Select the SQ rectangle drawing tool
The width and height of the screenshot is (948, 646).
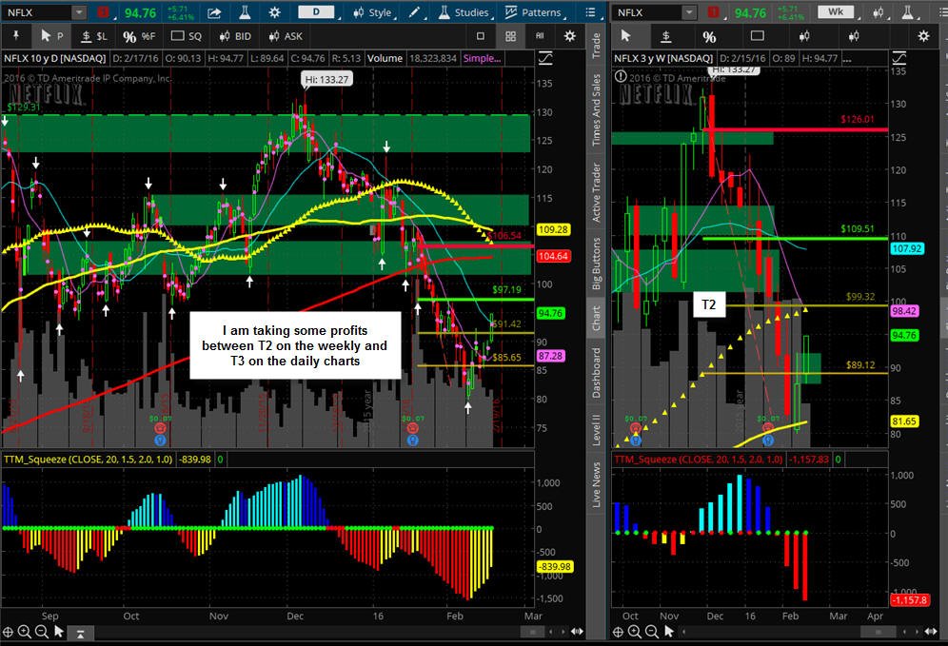187,36
